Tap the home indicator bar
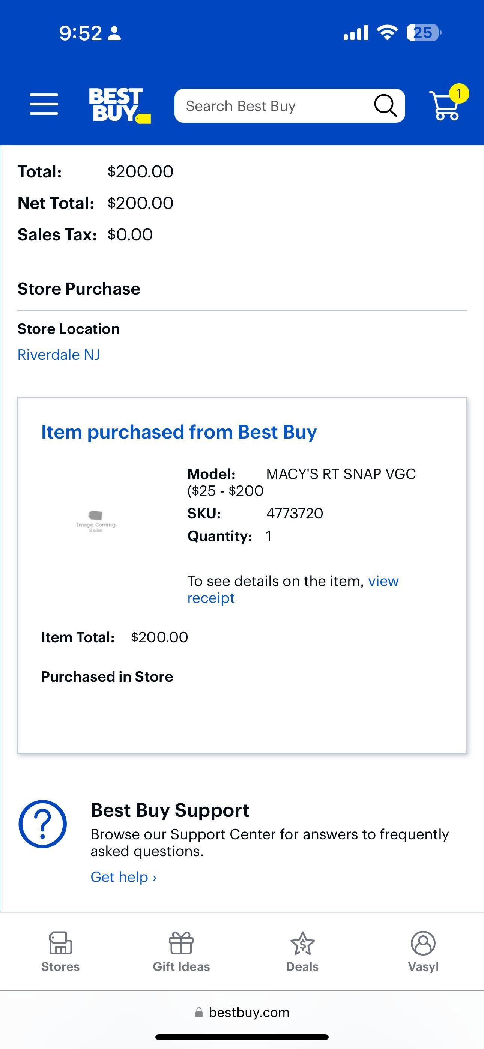Screen dimensions: 484x1049 tap(242, 1037)
